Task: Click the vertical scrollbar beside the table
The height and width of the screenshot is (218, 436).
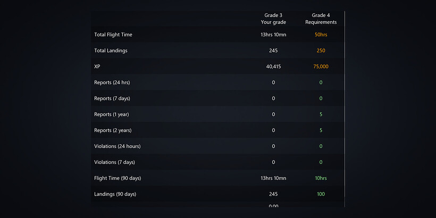Action: click(x=345, y=106)
